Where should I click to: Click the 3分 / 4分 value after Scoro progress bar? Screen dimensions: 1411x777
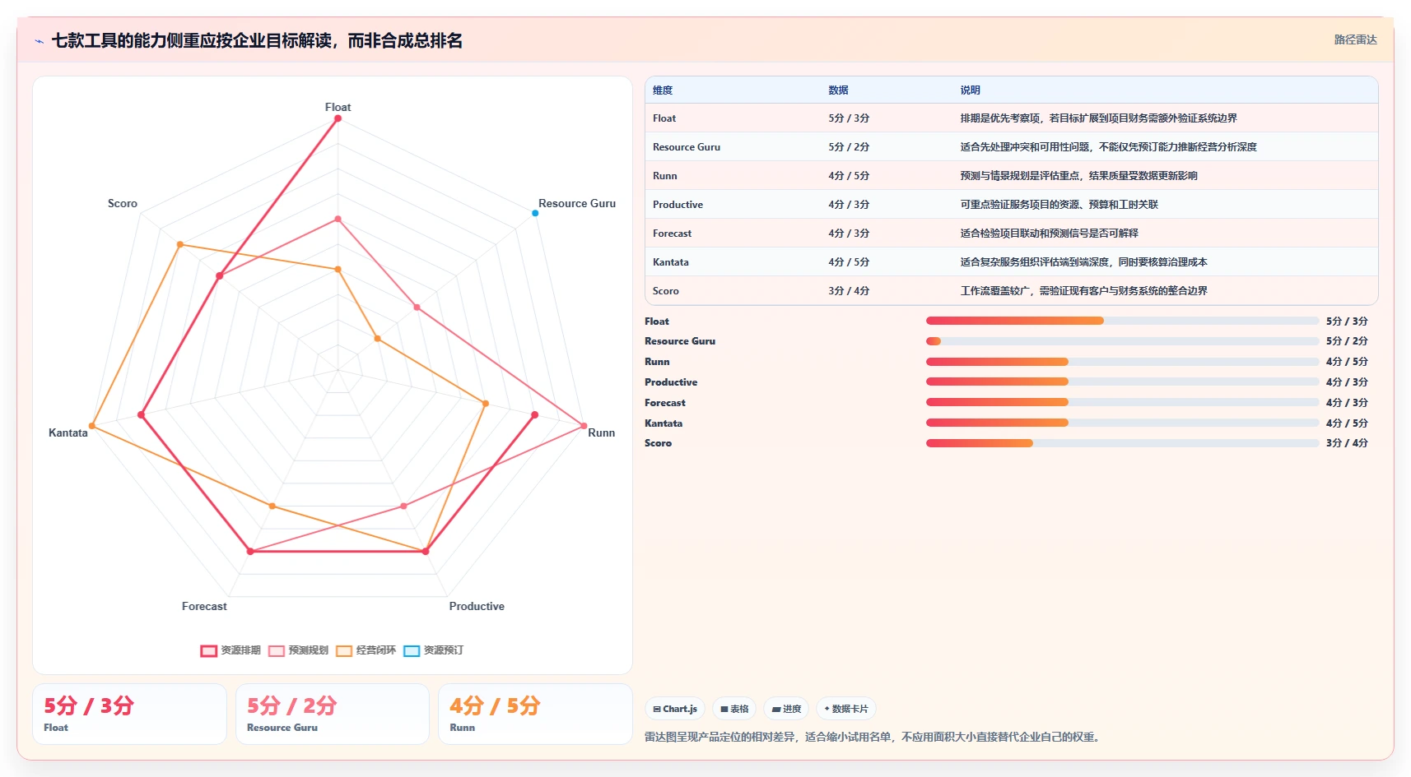1347,443
